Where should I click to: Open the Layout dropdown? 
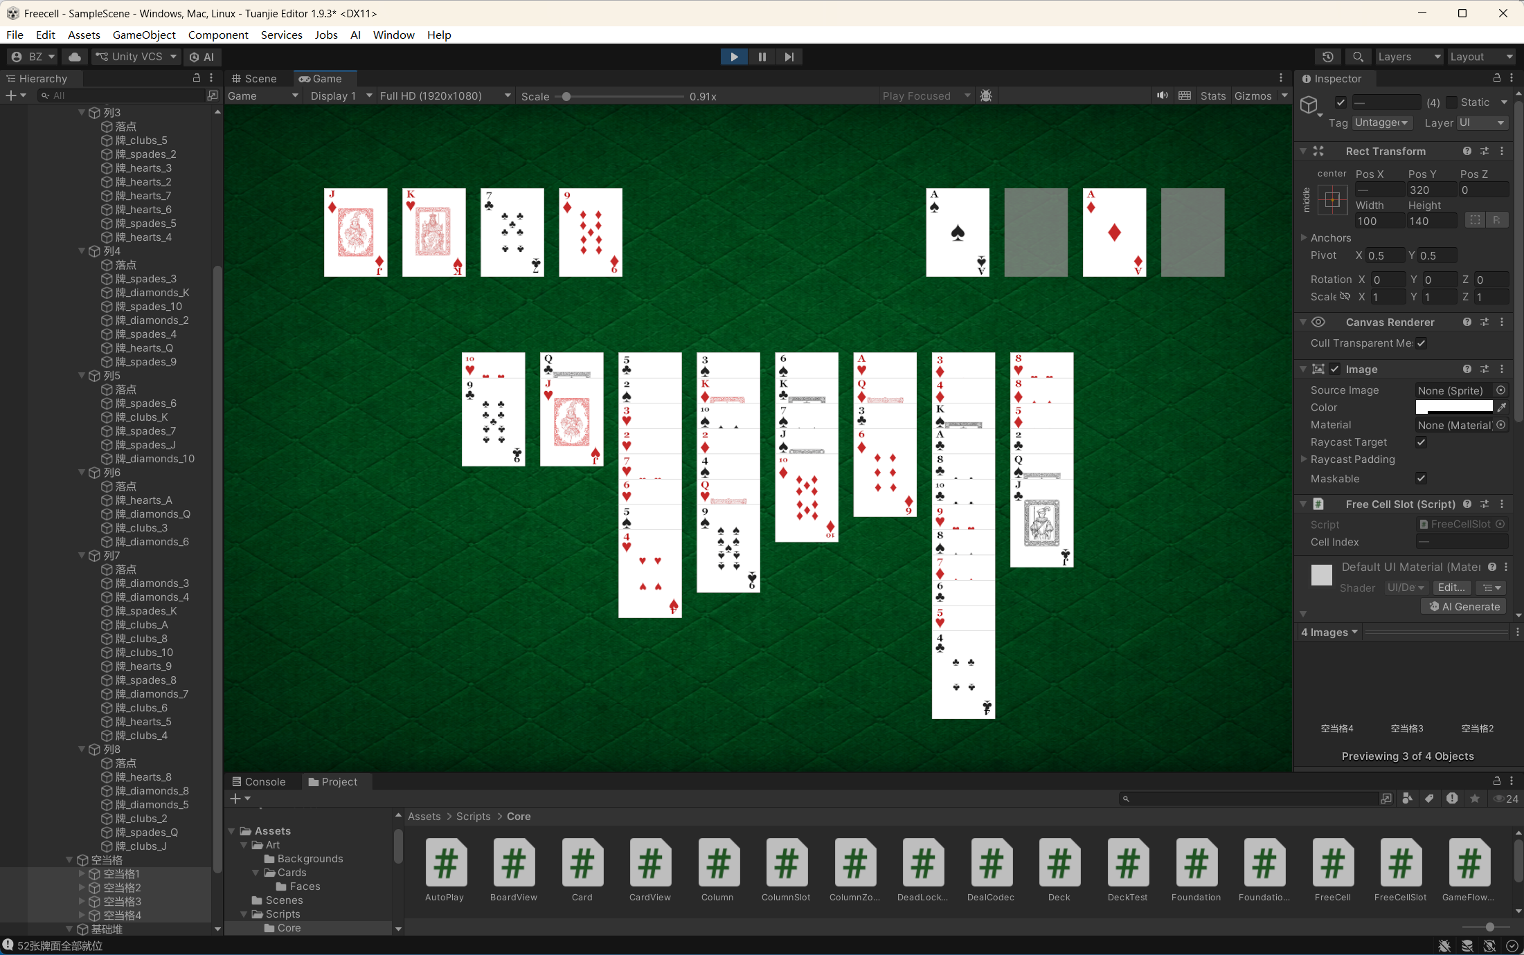pyautogui.click(x=1481, y=57)
